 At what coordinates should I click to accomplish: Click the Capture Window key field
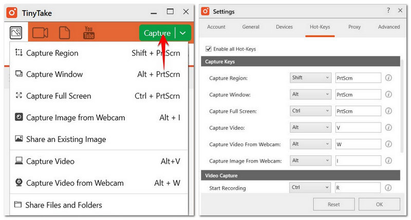(x=358, y=94)
